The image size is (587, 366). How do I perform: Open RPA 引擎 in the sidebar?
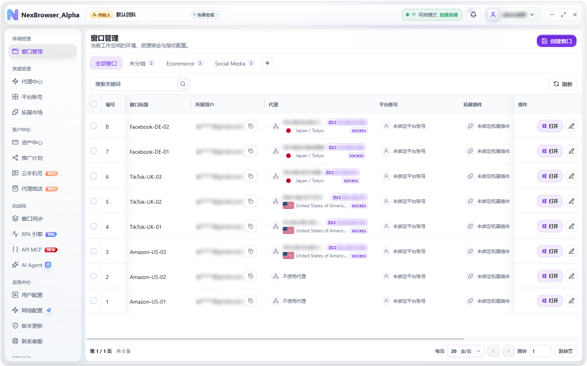42,234
